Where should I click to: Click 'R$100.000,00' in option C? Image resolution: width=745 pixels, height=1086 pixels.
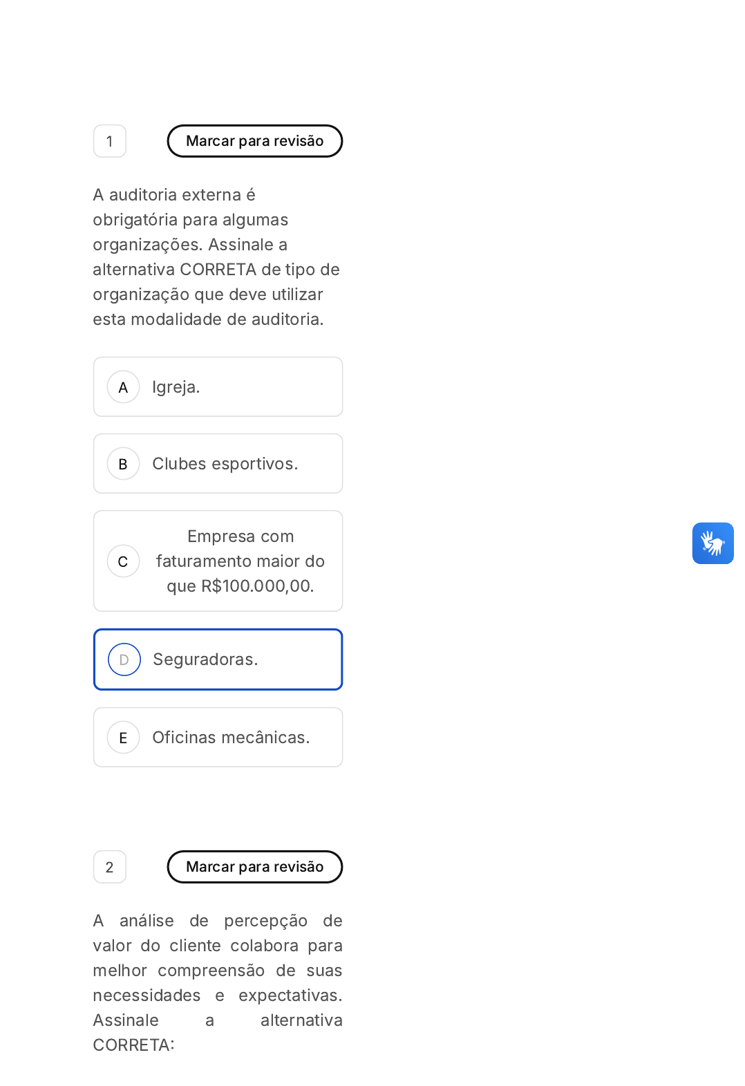[257, 586]
